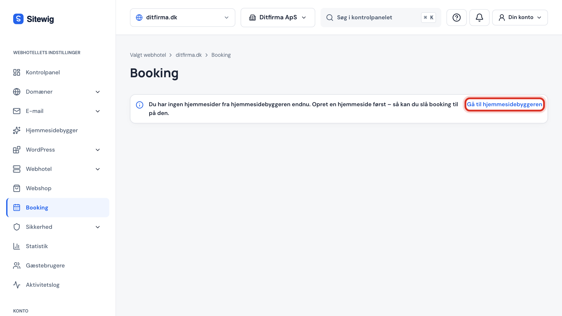
Task: Select Kontrolpanel in the sidebar
Action: click(58, 72)
